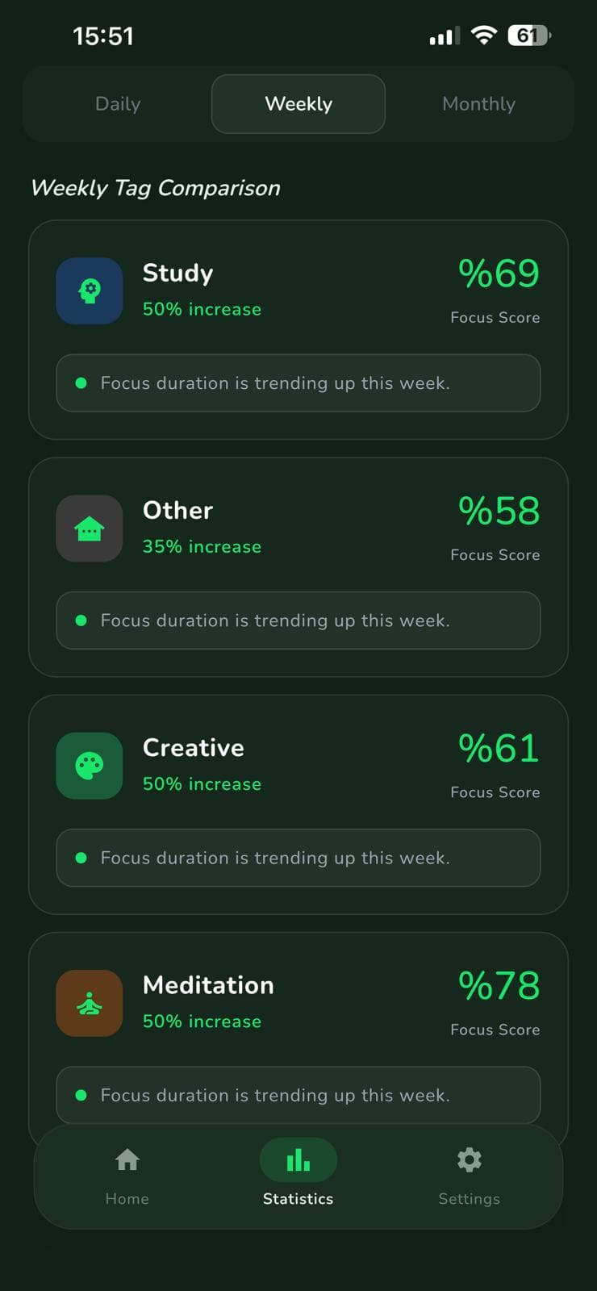
Task: Tap the %69 Study focus score
Action: click(x=499, y=274)
